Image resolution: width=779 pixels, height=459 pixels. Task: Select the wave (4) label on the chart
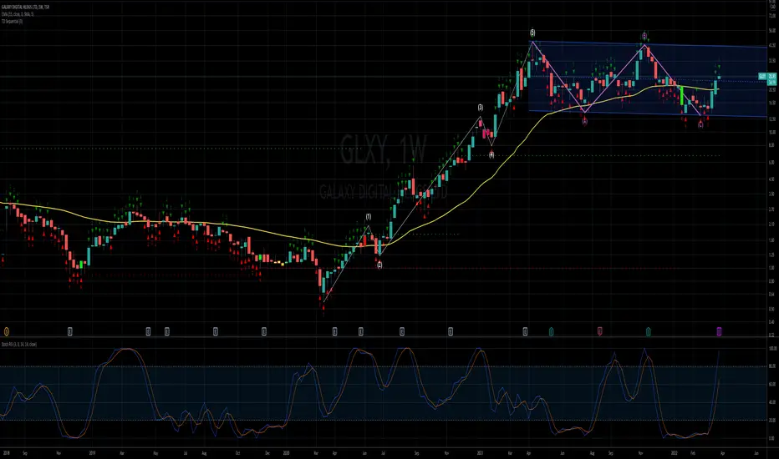[491, 155]
